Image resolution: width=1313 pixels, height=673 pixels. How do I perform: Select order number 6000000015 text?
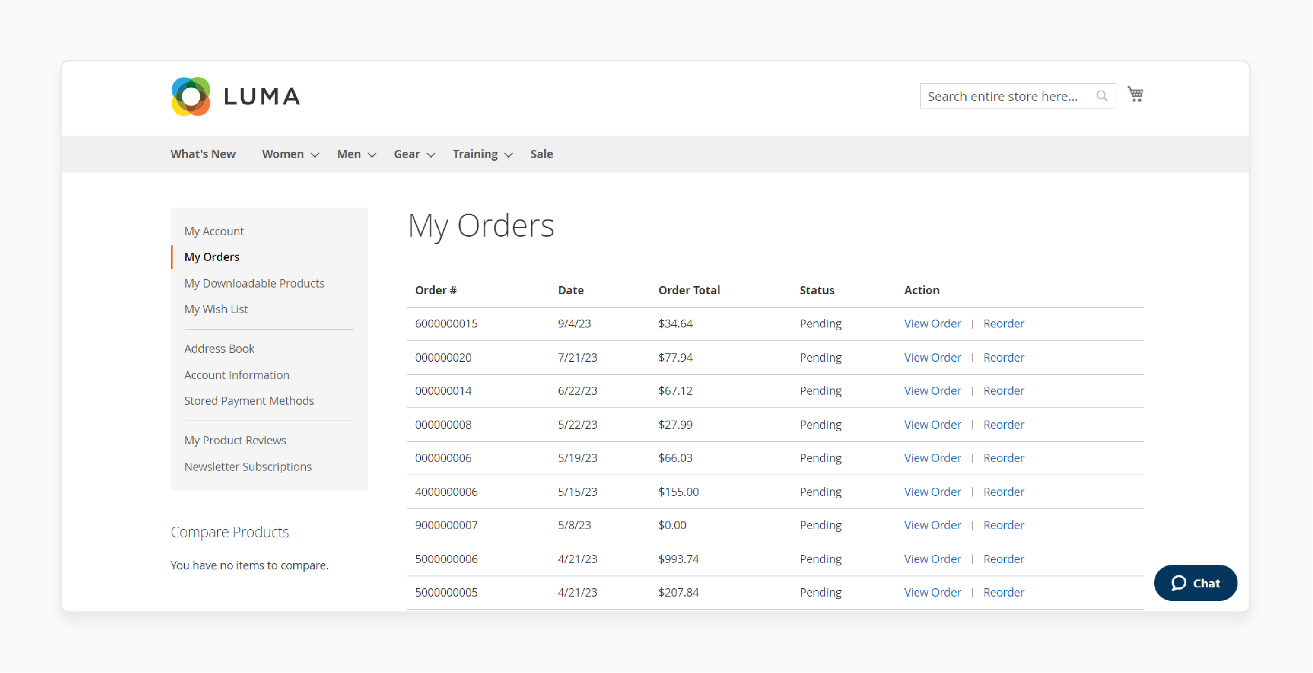click(x=446, y=323)
